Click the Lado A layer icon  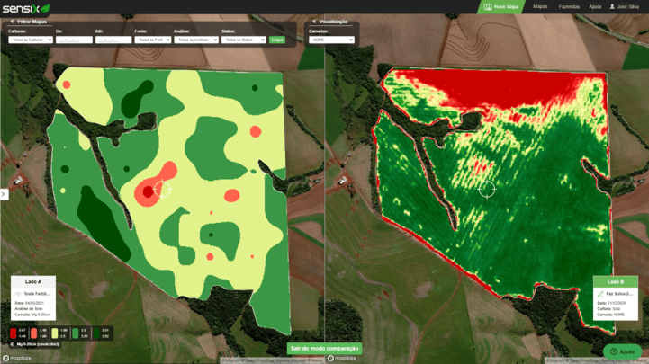click(x=17, y=294)
